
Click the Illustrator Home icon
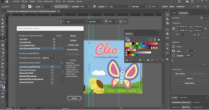7,2
